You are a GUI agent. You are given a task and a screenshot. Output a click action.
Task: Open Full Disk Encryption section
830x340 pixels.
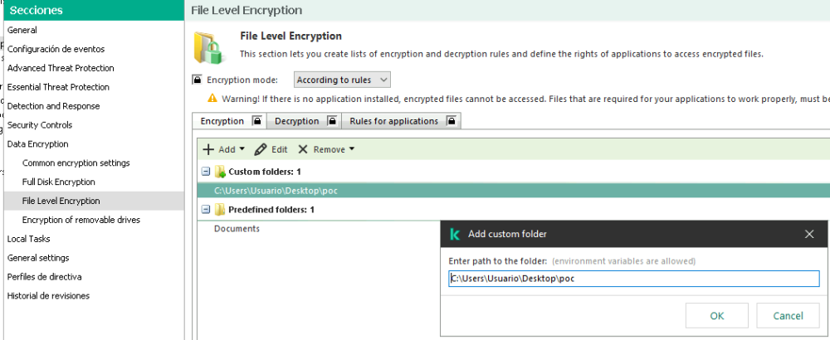[x=58, y=182]
